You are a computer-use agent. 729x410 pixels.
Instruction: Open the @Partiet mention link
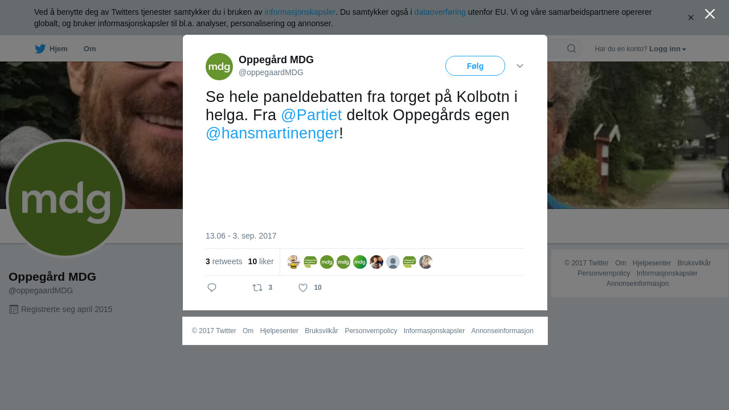(312, 115)
